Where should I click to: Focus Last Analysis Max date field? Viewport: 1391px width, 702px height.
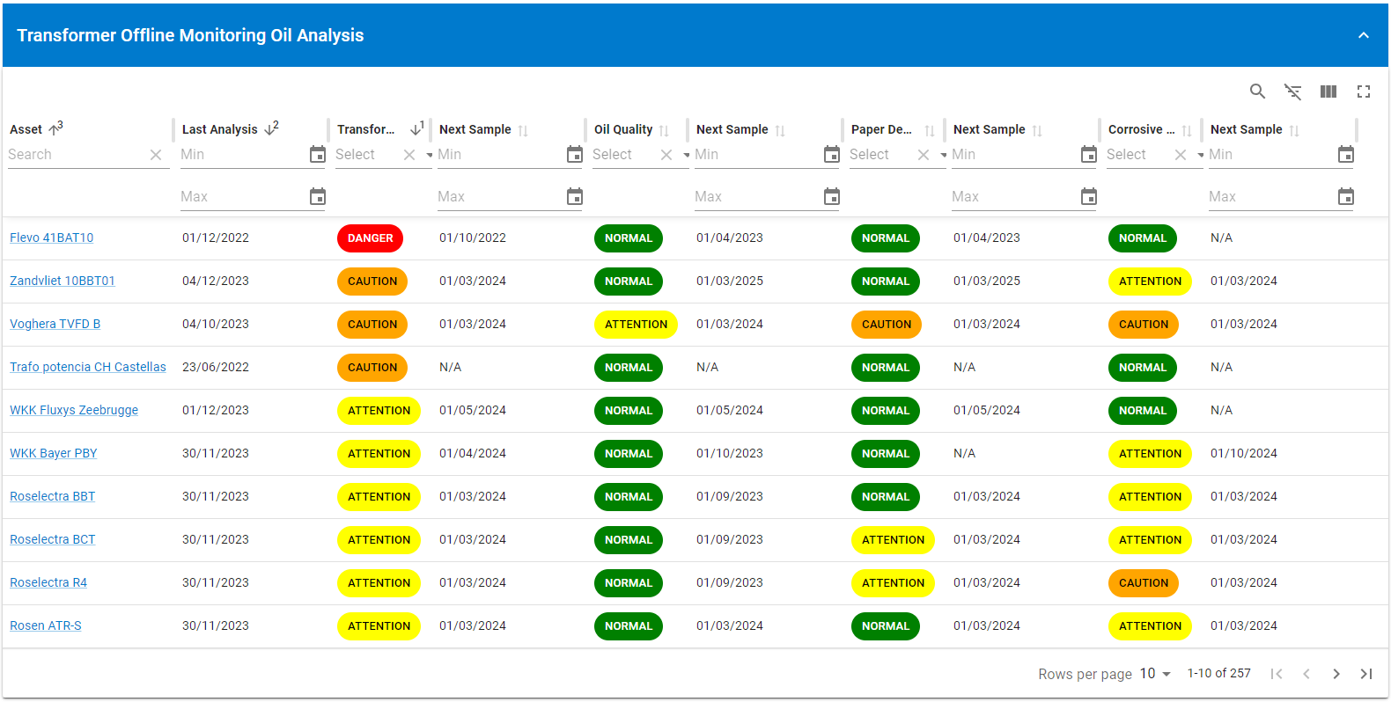pos(244,196)
